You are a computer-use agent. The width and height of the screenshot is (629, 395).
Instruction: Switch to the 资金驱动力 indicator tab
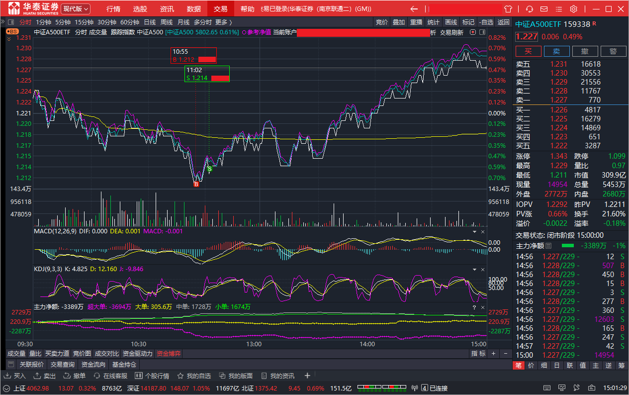pyautogui.click(x=137, y=354)
